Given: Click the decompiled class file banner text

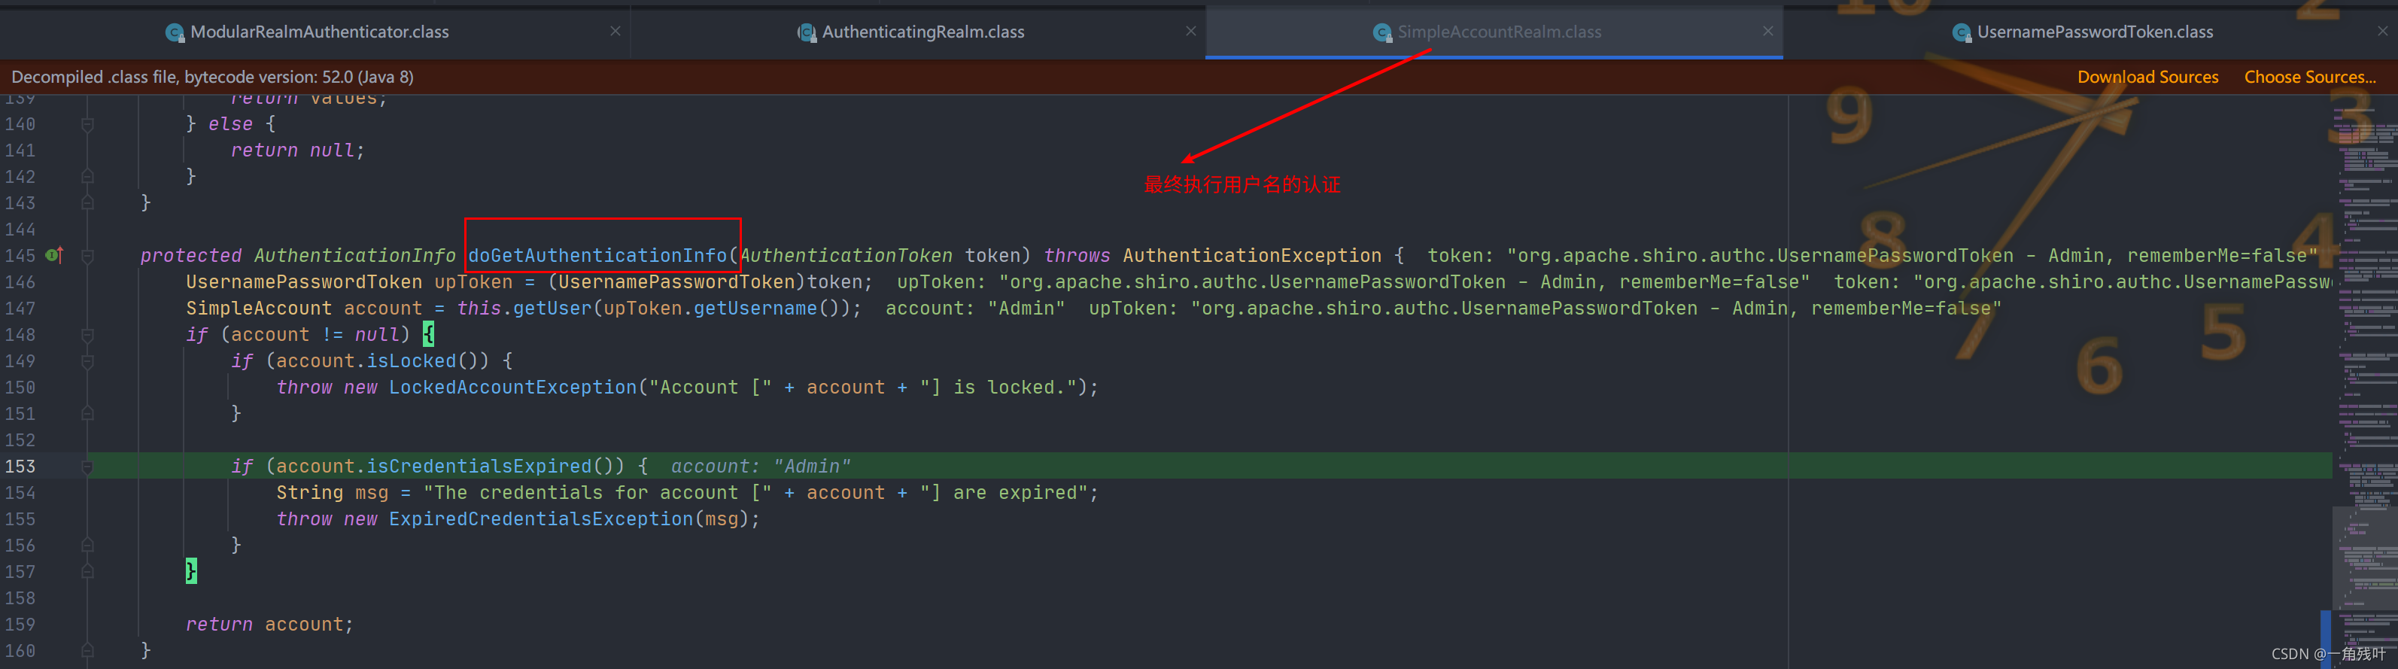Looking at the screenshot, I should pyautogui.click(x=212, y=78).
